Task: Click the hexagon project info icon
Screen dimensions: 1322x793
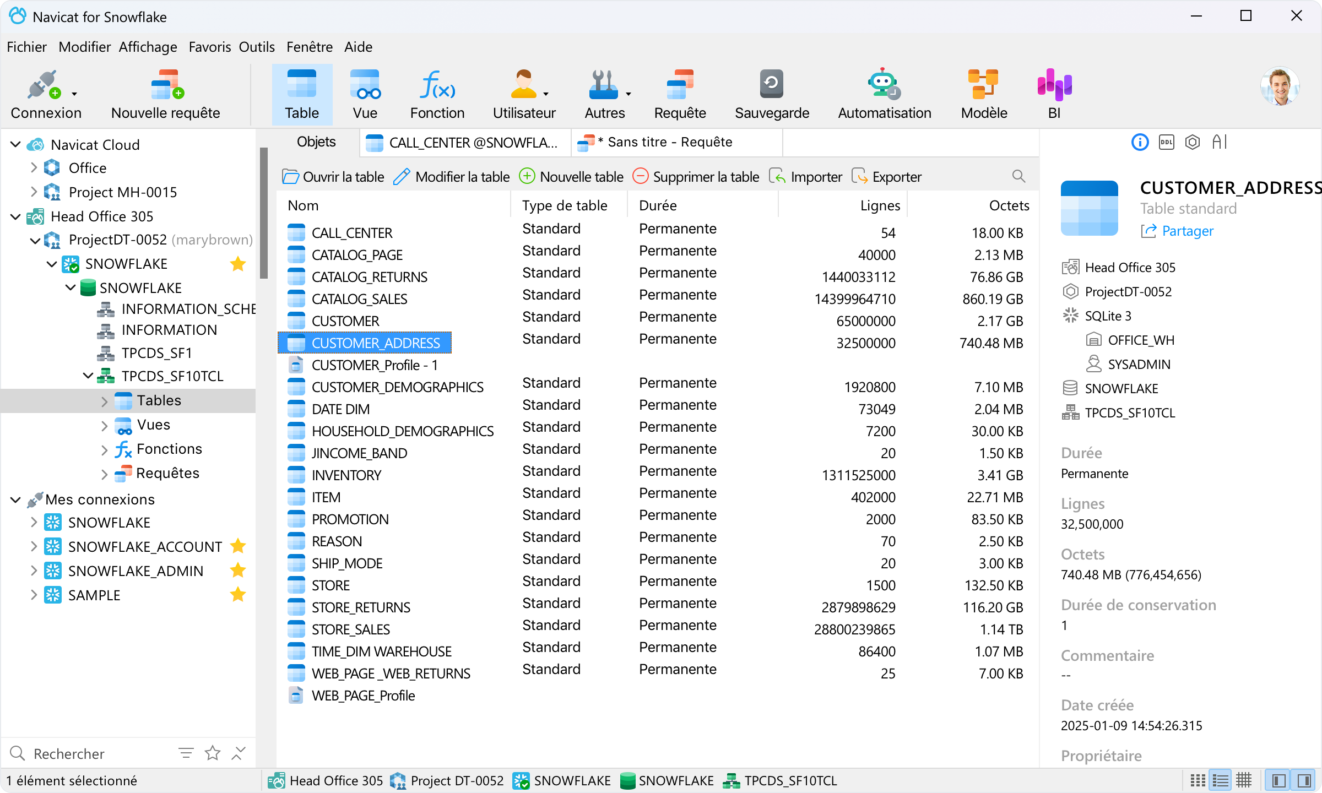Action: 1193,142
